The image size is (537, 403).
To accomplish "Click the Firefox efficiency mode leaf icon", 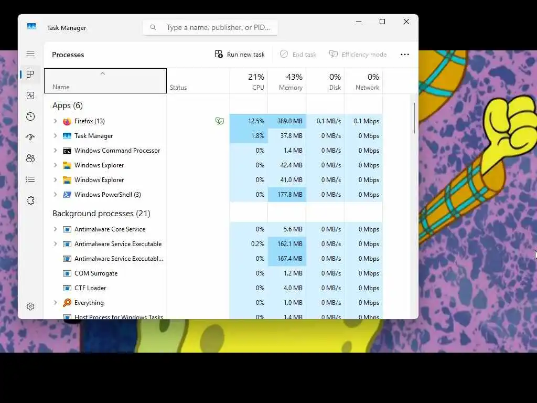I will (220, 121).
